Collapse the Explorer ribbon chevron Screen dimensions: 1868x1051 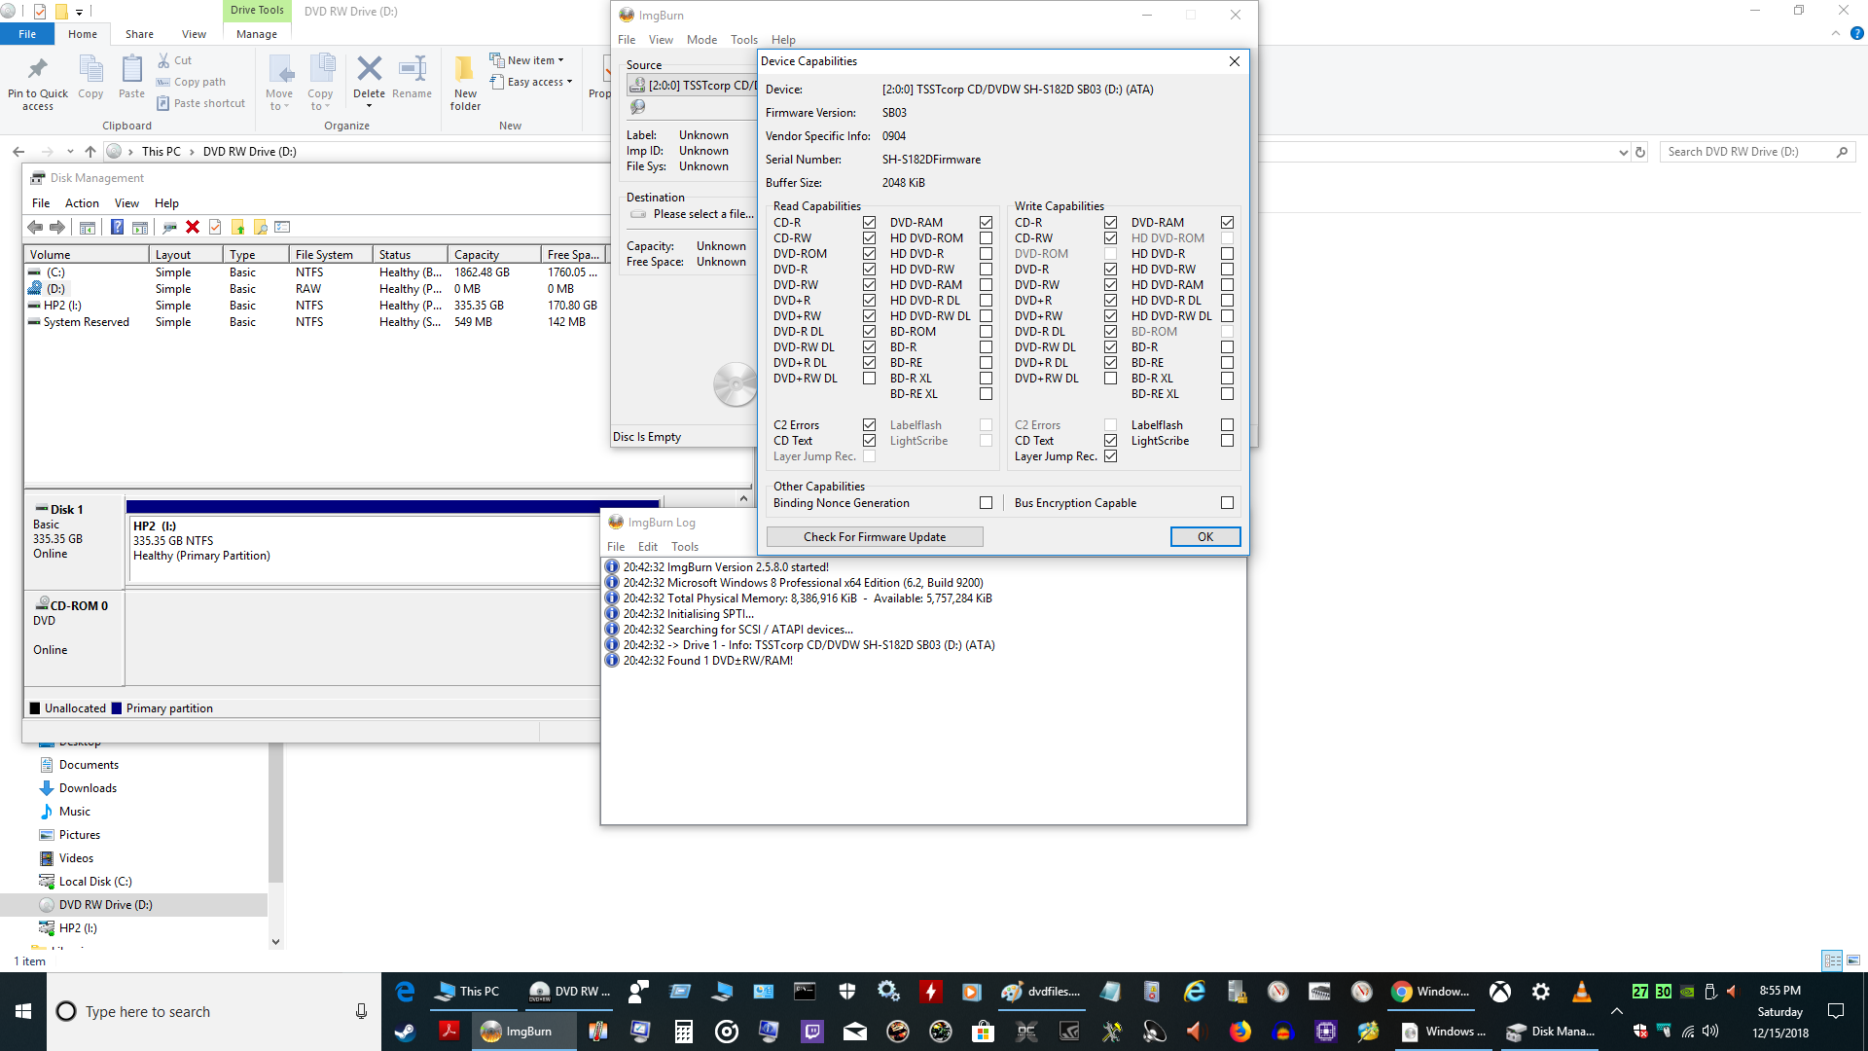coord(1836,33)
